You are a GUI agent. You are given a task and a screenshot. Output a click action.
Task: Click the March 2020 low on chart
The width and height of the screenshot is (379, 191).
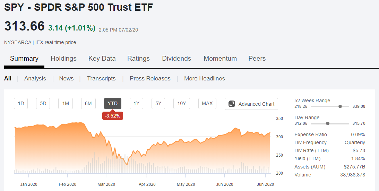127,165
